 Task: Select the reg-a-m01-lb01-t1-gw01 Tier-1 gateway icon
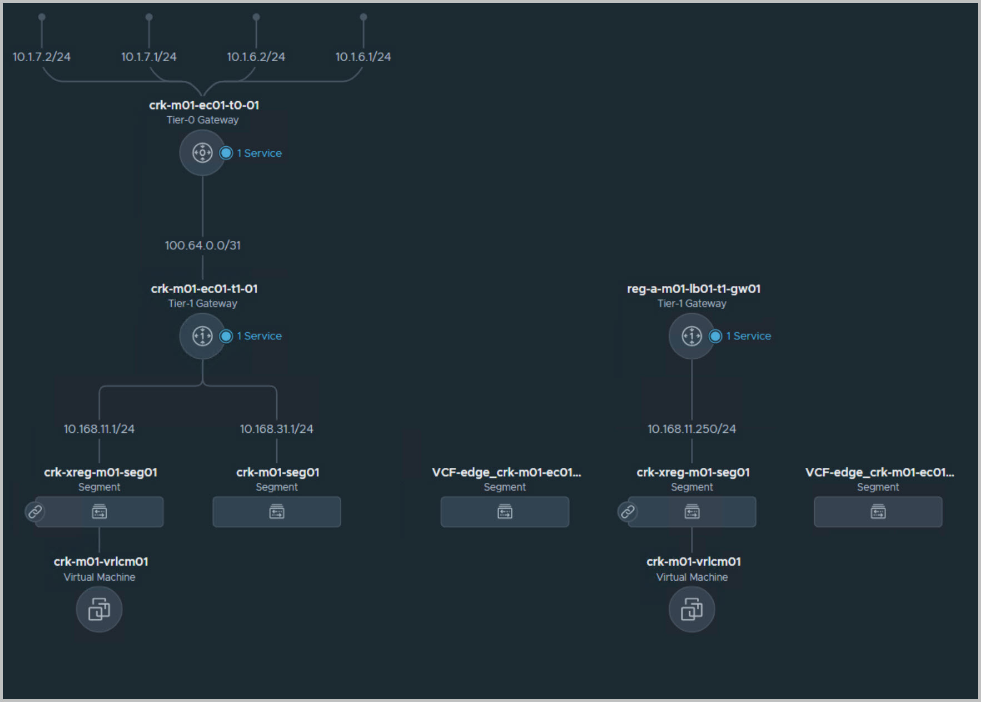[691, 336]
